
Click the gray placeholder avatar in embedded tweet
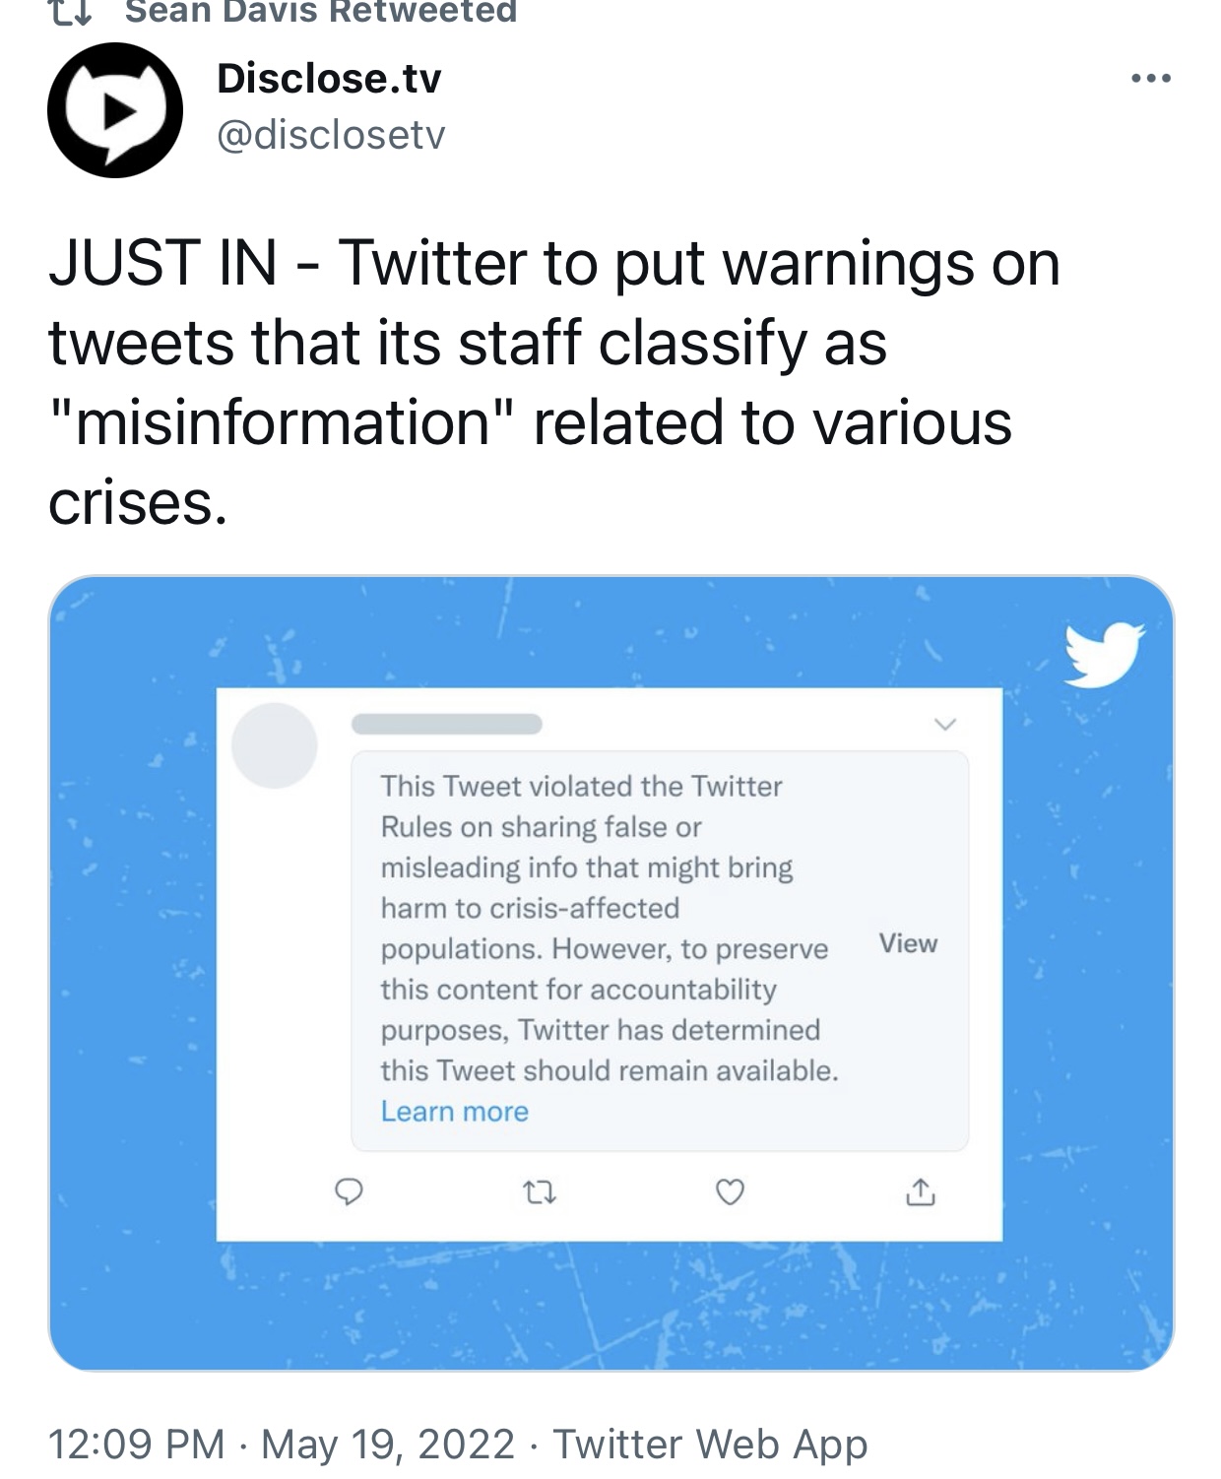275,745
